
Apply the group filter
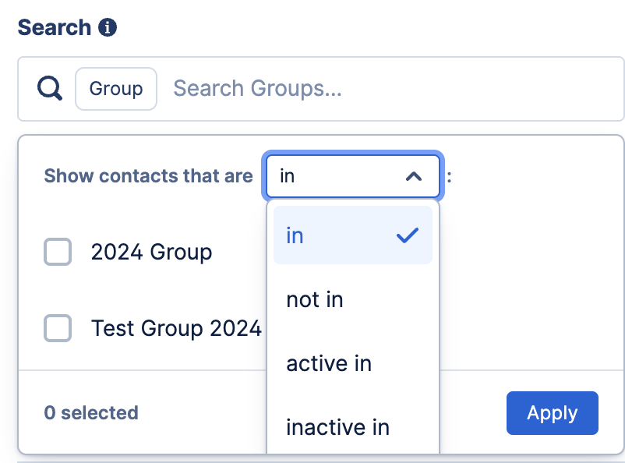point(552,413)
